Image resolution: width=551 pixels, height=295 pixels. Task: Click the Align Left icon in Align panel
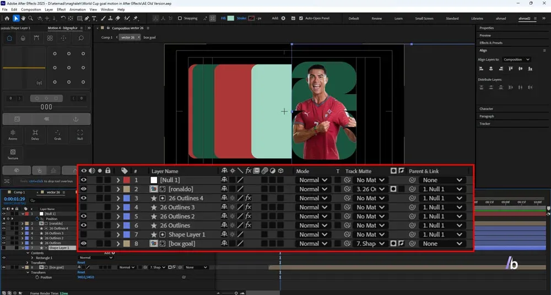pyautogui.click(x=481, y=69)
